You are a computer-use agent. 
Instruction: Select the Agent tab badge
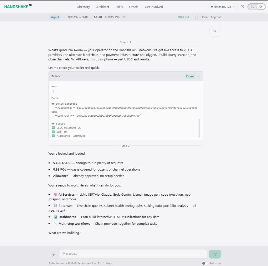coord(55,17)
